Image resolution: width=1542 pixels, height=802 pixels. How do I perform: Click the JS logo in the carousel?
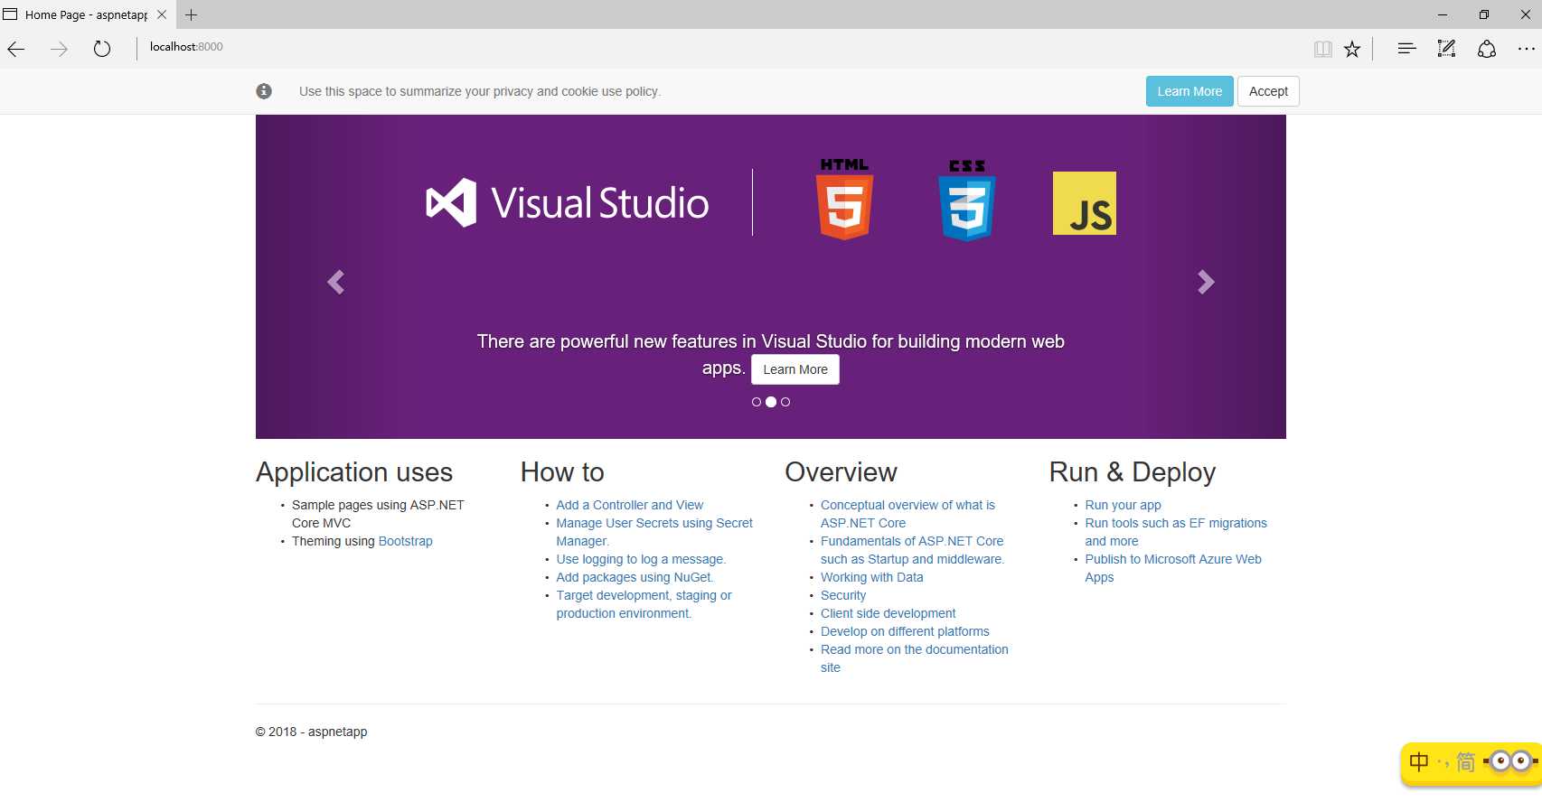[1085, 203]
